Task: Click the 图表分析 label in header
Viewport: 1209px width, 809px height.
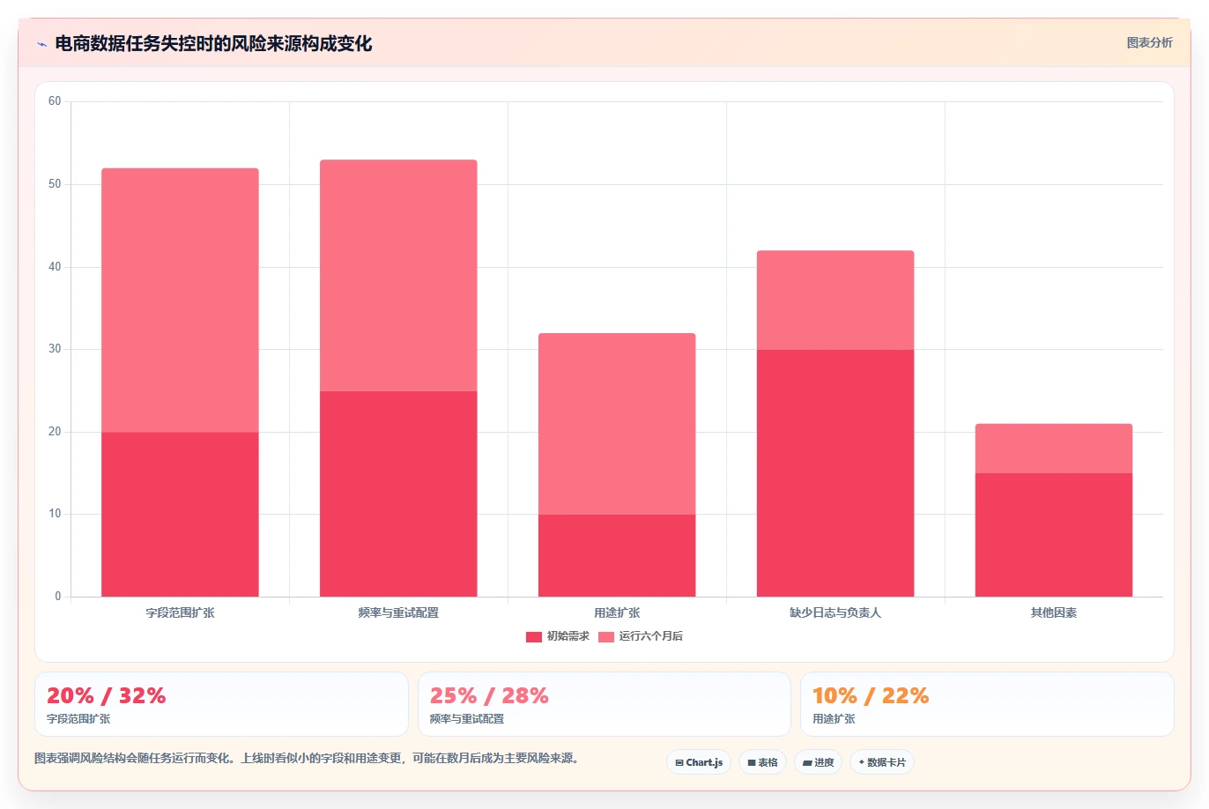Action: click(1149, 42)
